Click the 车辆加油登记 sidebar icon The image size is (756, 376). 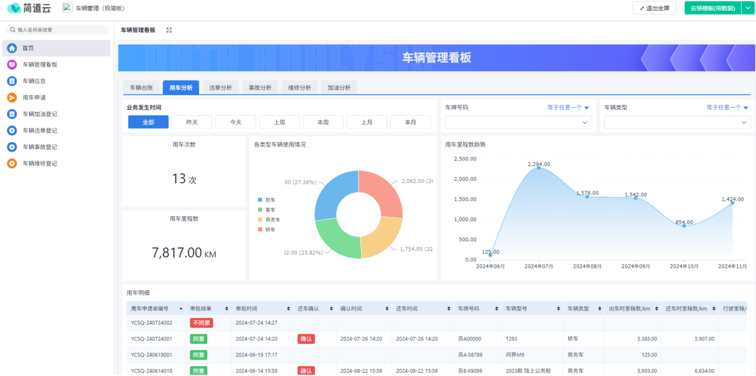point(12,114)
